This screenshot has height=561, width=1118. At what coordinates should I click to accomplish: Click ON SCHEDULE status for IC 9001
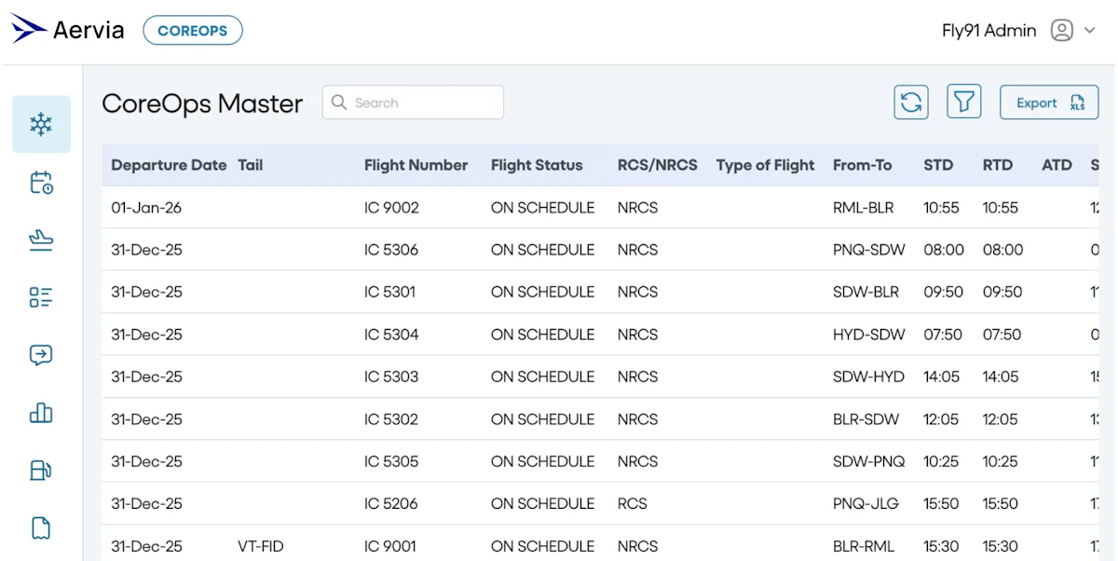pos(543,546)
